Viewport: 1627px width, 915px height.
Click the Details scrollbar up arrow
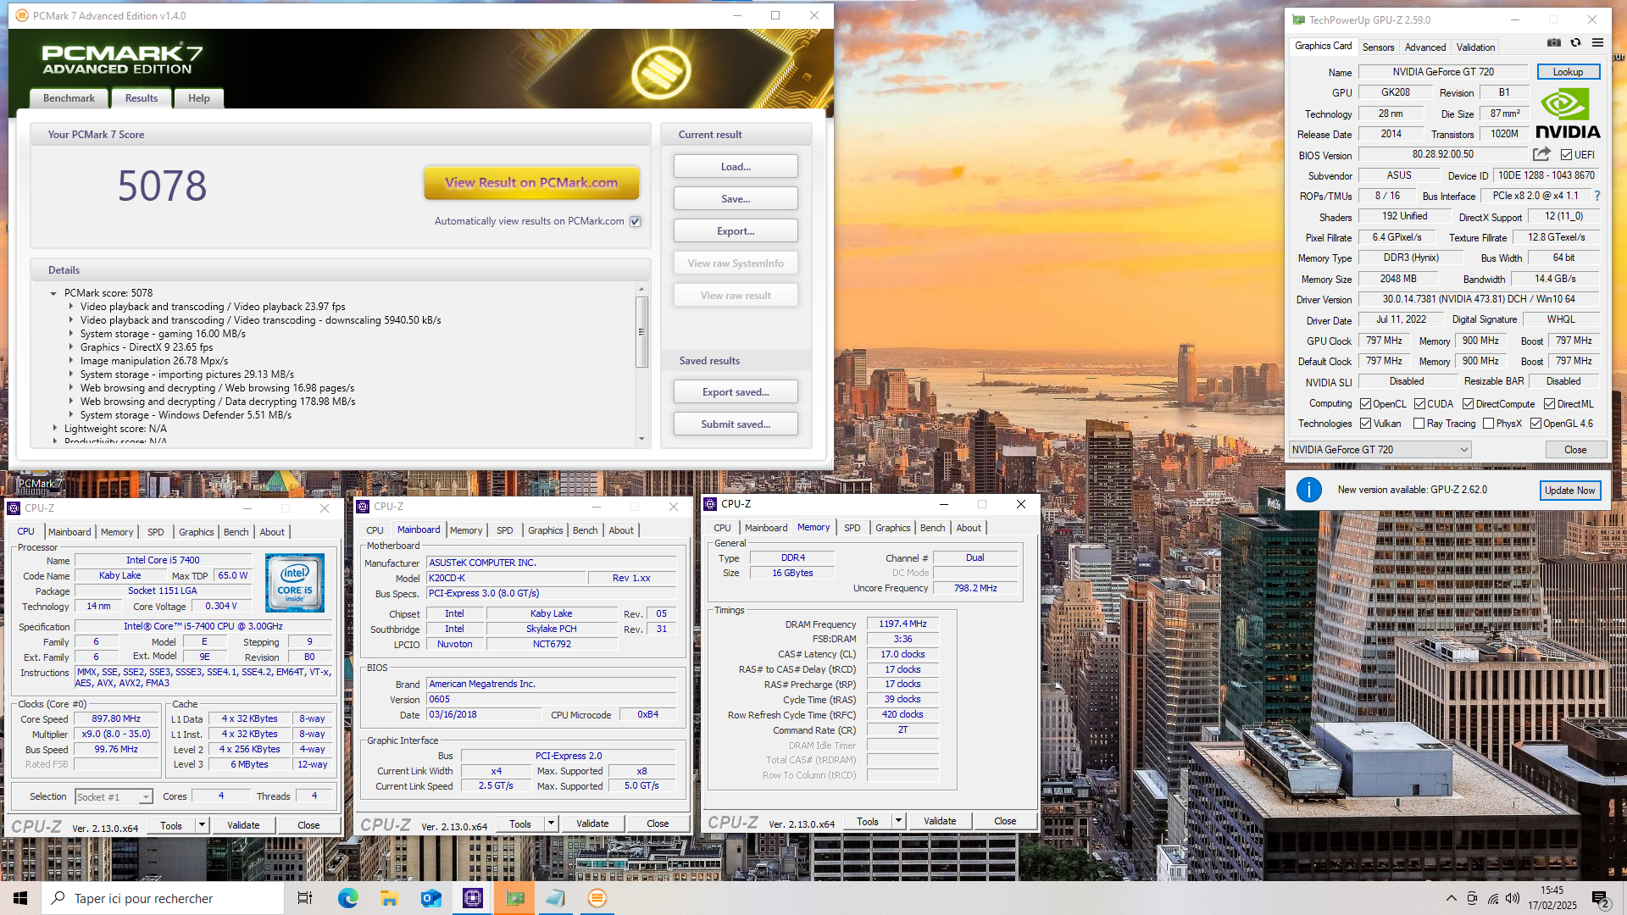pyautogui.click(x=641, y=290)
